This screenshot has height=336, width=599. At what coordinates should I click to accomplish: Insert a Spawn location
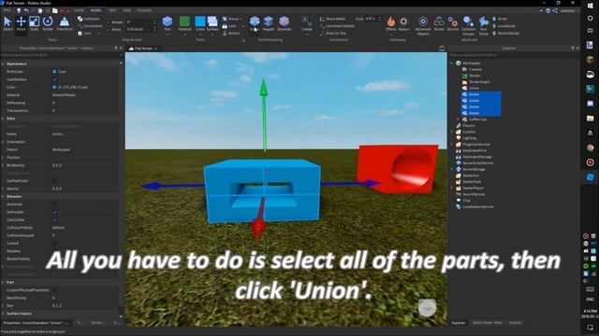click(x=403, y=23)
